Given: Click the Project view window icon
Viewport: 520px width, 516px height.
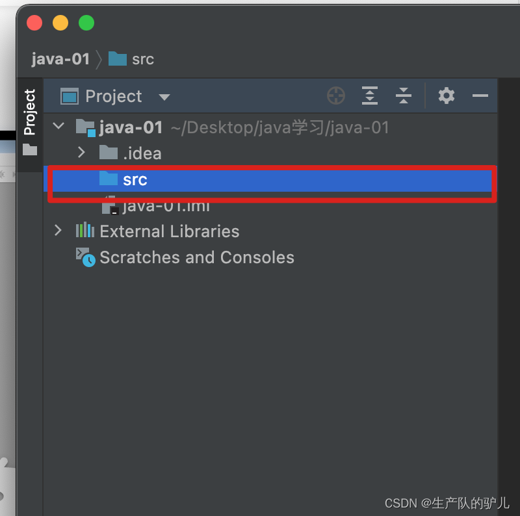Looking at the screenshot, I should coord(70,96).
